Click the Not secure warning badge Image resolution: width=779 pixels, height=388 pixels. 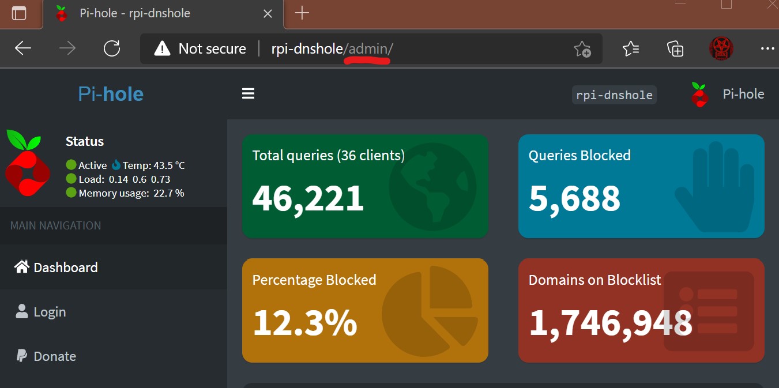[x=199, y=48]
